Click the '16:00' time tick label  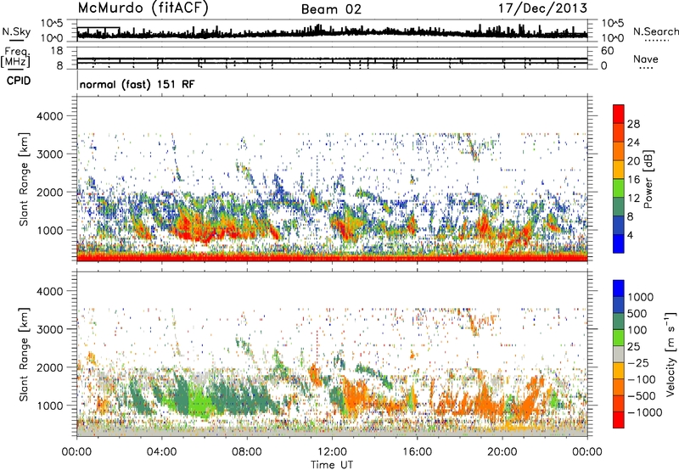pyautogui.click(x=417, y=452)
